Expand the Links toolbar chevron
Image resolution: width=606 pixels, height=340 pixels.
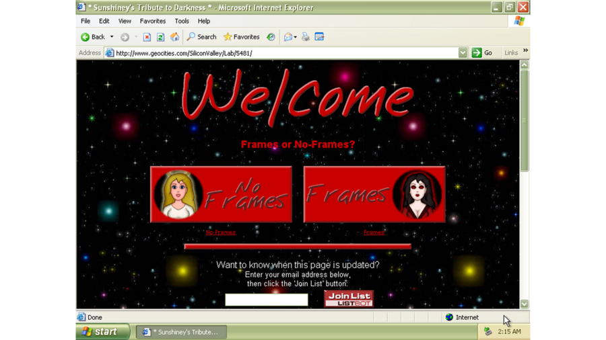coord(526,50)
